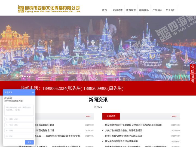Select the first banner carousel dot

(18, 76)
